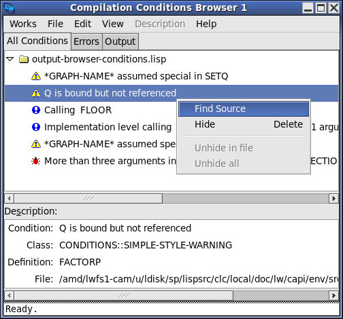Image resolution: width=343 pixels, height=319 pixels.
Task: Click the LispWorks logo icon in title bar
Action: tap(10, 8)
